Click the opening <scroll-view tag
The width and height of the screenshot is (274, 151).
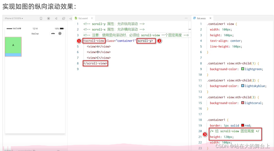[94, 41]
